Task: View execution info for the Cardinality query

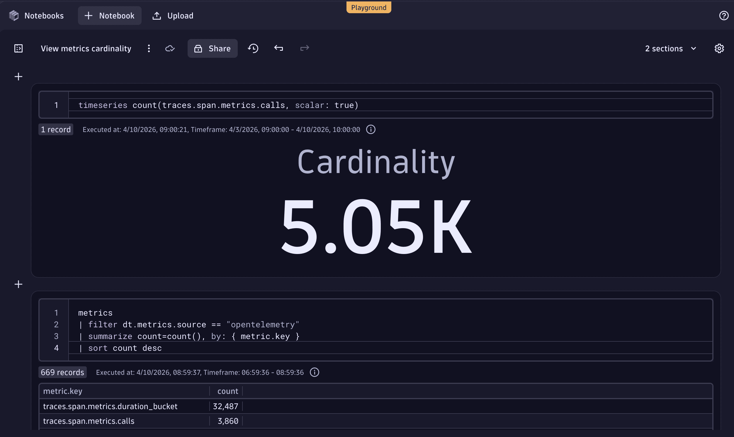Action: (371, 129)
